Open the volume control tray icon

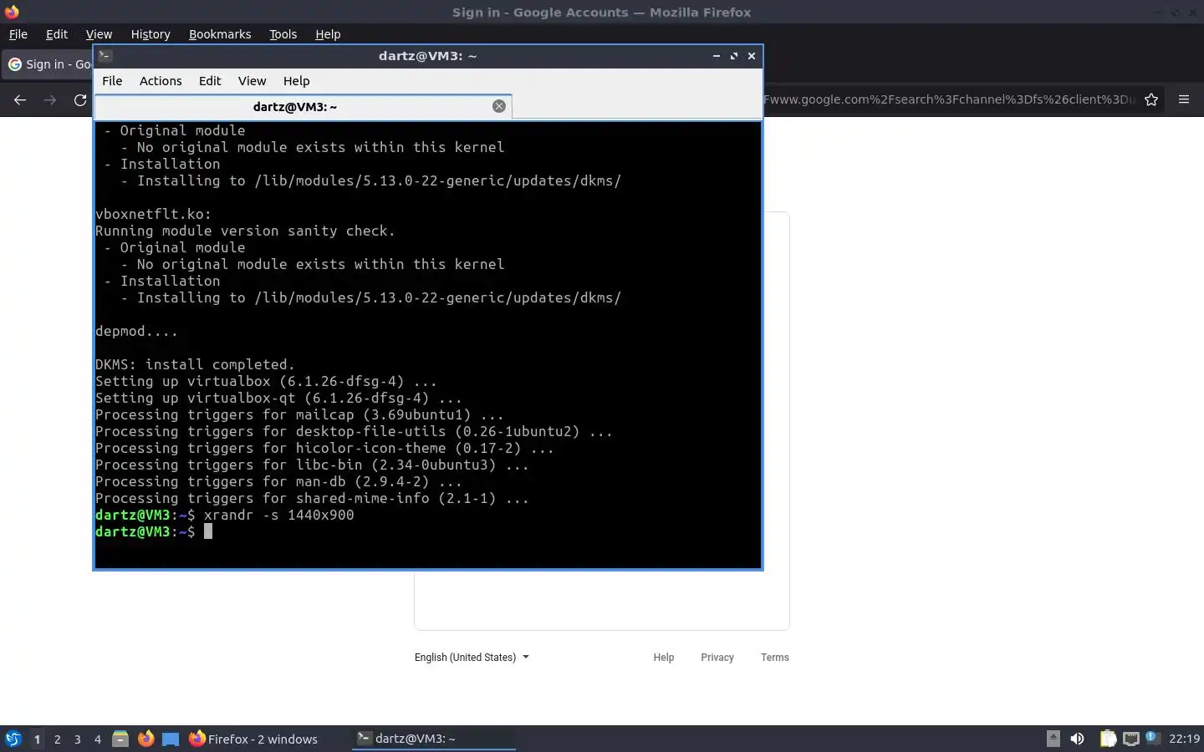click(1077, 739)
